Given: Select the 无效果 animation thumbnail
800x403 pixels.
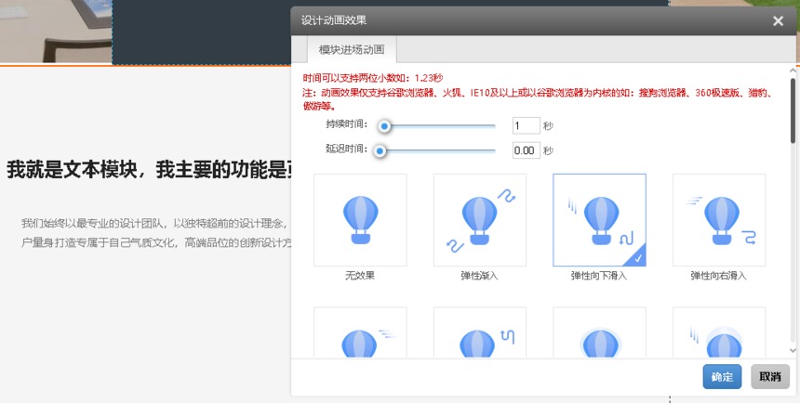Looking at the screenshot, I should click(x=360, y=220).
